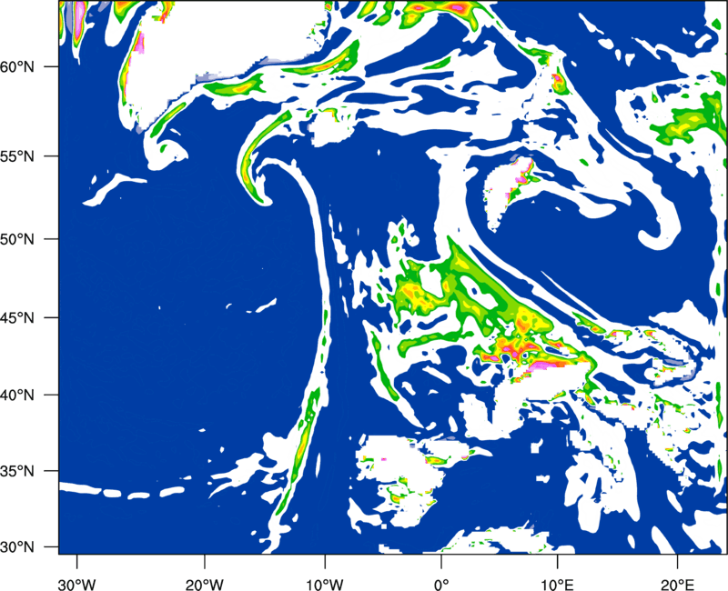Click the 45°N latitude label
The height and width of the screenshot is (591, 728).
pos(17,317)
